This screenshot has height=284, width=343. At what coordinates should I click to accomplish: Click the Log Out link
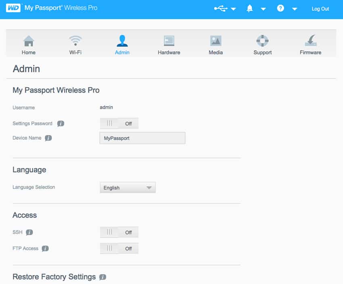(320, 9)
